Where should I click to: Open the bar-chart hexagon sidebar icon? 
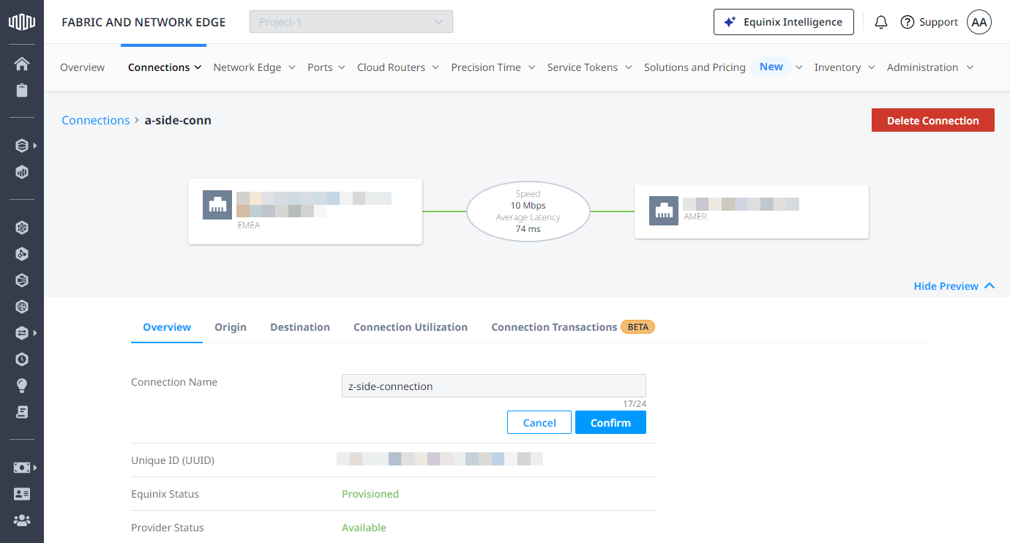22,173
